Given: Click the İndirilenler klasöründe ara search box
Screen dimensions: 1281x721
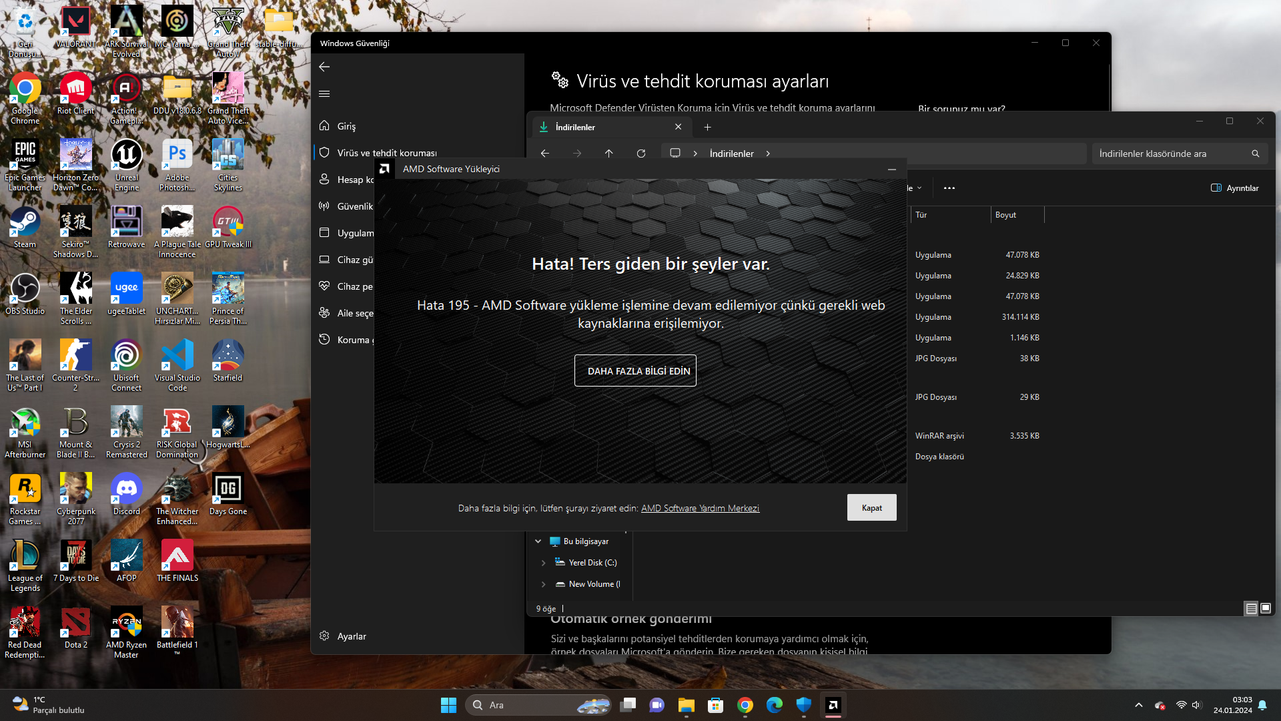Looking at the screenshot, I should [1171, 154].
